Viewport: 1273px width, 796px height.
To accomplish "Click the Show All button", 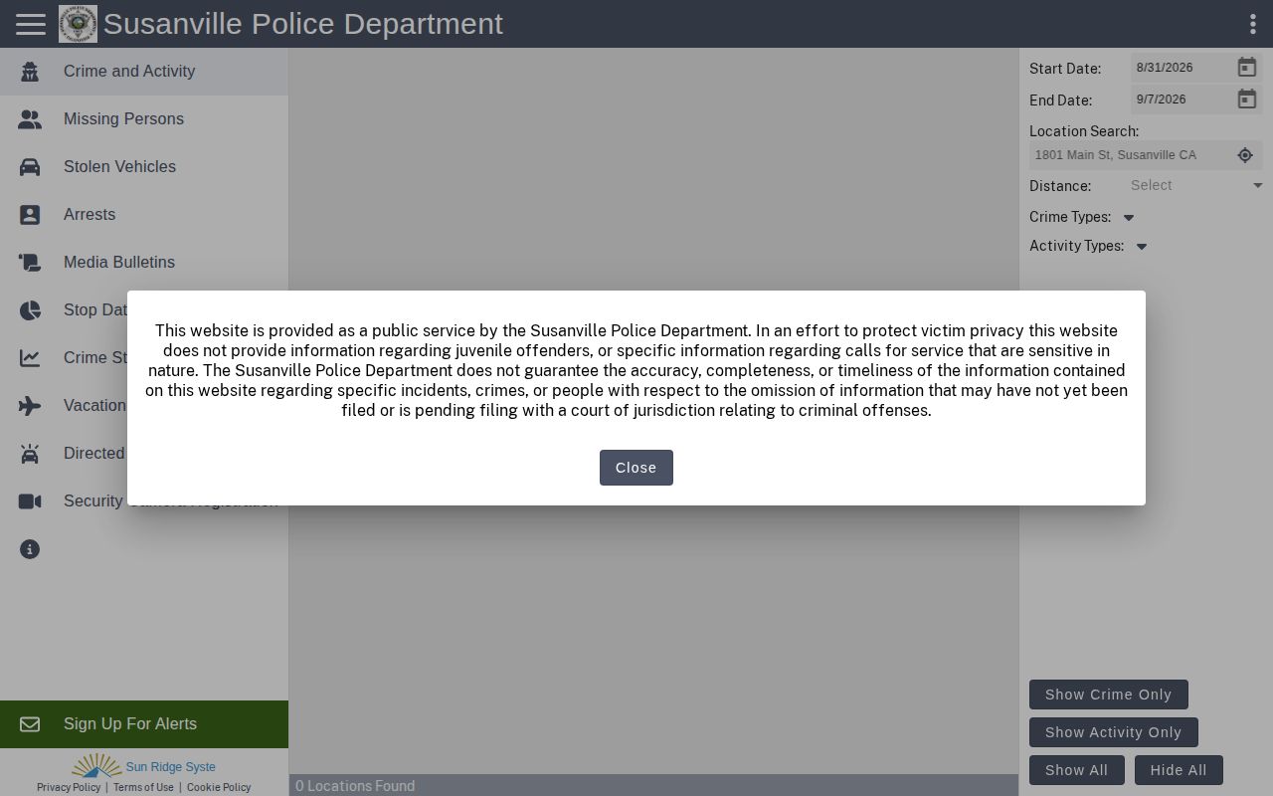I will tap(1077, 770).
